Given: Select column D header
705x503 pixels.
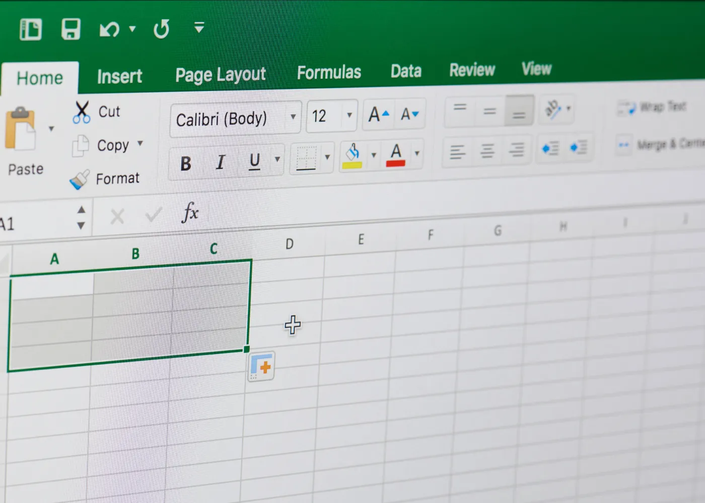Looking at the screenshot, I should (289, 244).
